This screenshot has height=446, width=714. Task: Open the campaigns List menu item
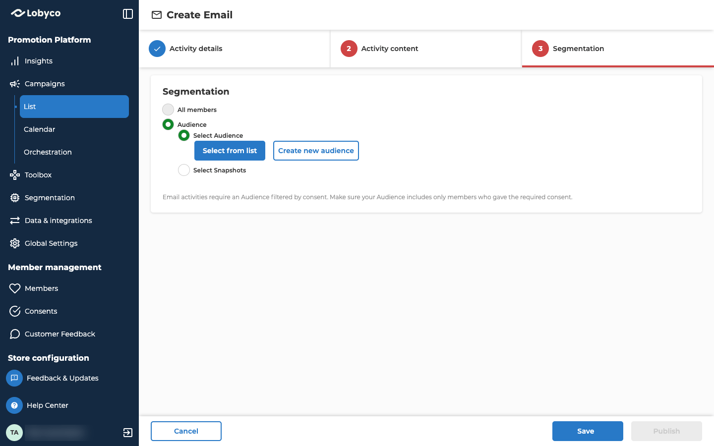tap(74, 107)
